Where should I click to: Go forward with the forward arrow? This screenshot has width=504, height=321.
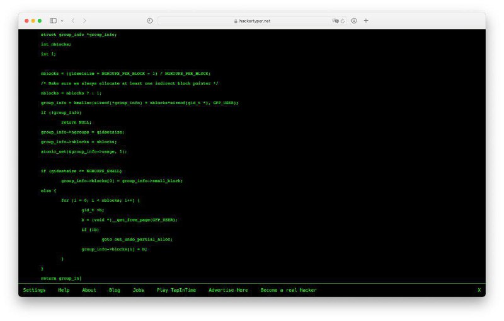(x=84, y=21)
